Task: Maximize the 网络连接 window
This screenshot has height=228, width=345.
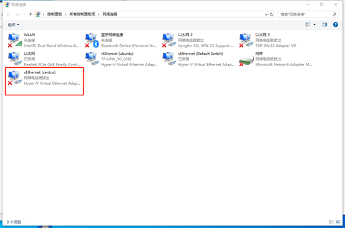Action: coord(321,4)
